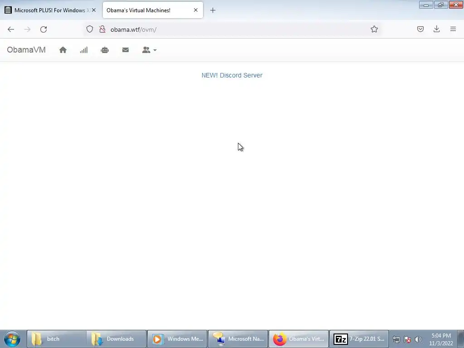Click the tracking protection shield icon
This screenshot has height=348, width=464.
click(90, 29)
